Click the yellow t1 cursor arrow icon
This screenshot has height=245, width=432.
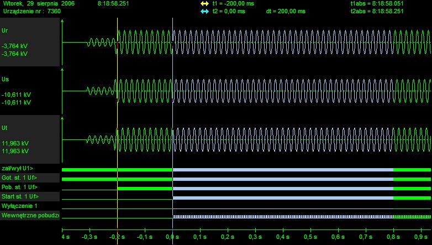pos(205,4)
